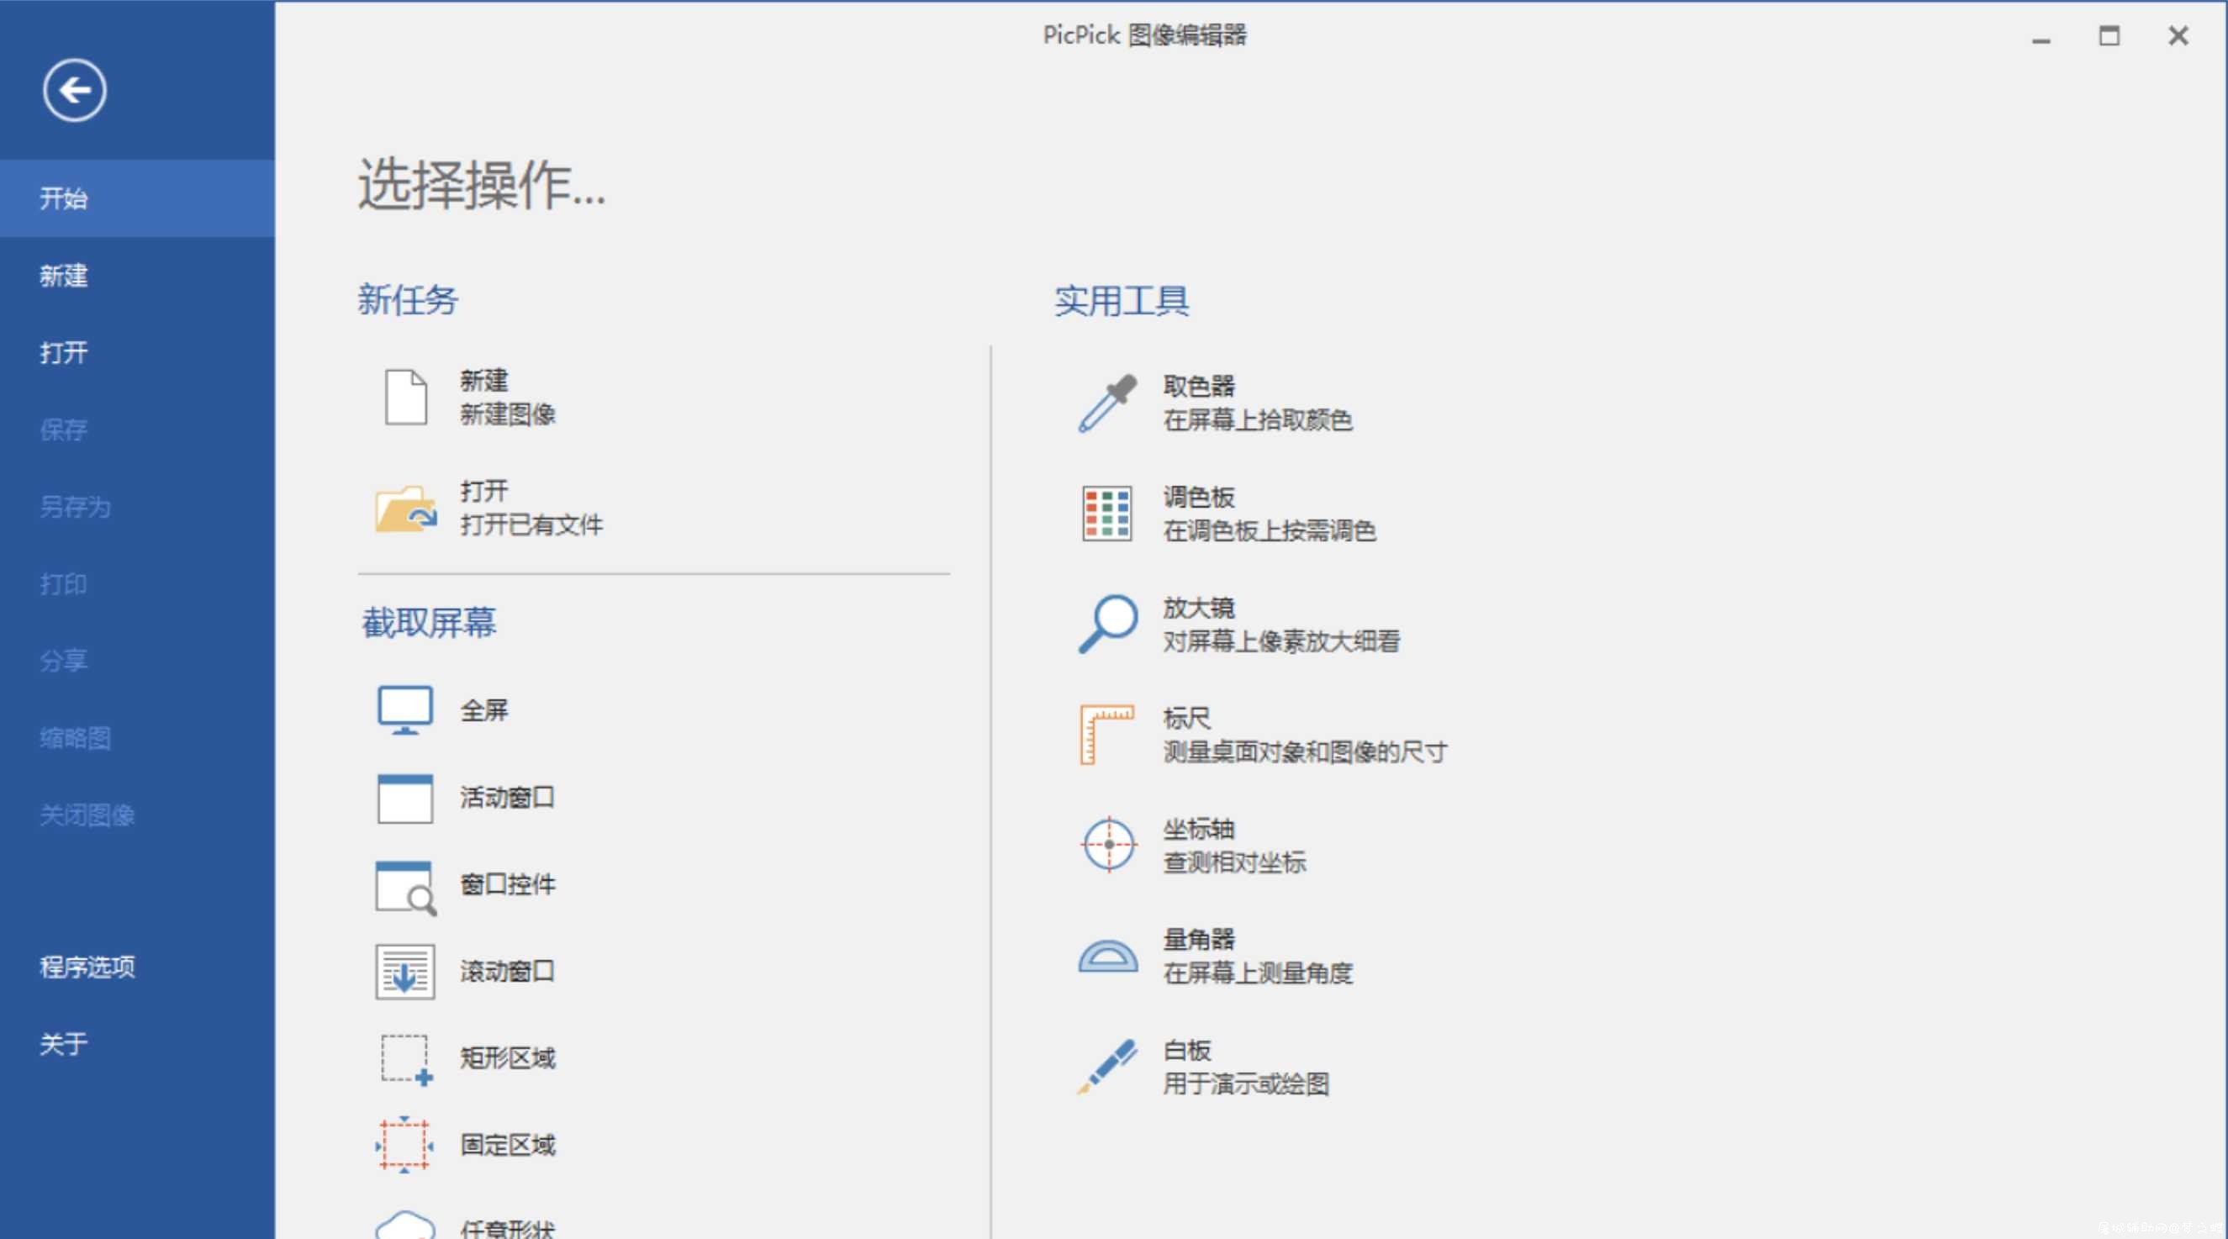Click 用于演示或绘图 description text
This screenshot has height=1239, width=2228.
click(1246, 1084)
